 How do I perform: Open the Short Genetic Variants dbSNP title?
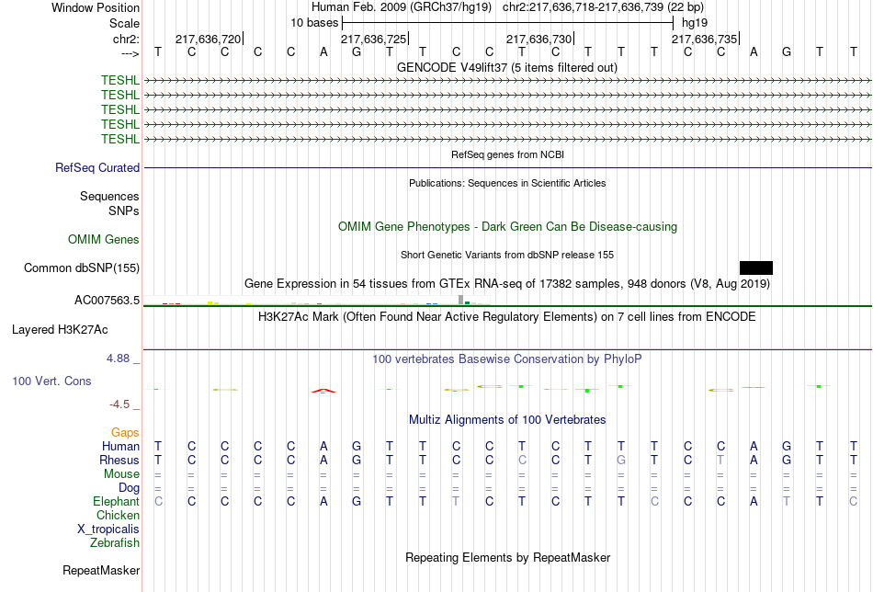coord(507,255)
